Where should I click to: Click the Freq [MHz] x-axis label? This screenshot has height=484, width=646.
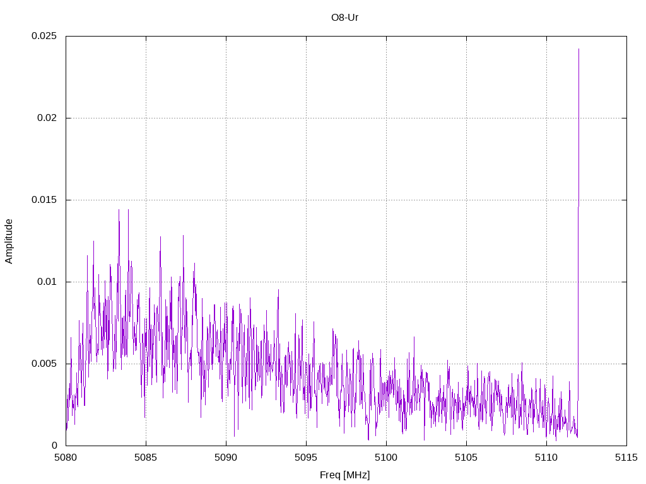point(345,475)
